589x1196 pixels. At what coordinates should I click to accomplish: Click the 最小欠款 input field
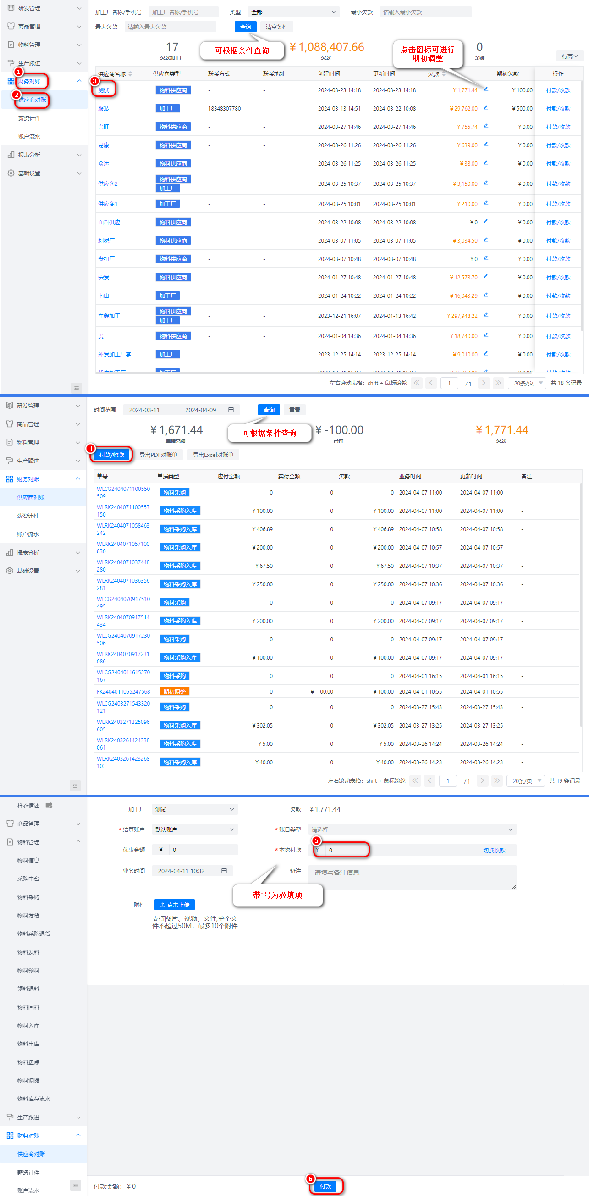pyautogui.click(x=425, y=12)
